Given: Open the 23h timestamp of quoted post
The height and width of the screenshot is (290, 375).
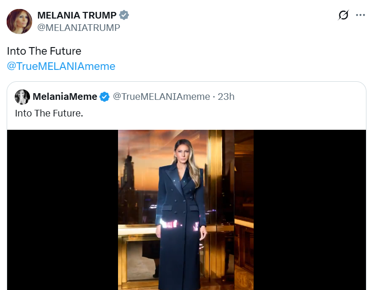Looking at the screenshot, I should (226, 97).
